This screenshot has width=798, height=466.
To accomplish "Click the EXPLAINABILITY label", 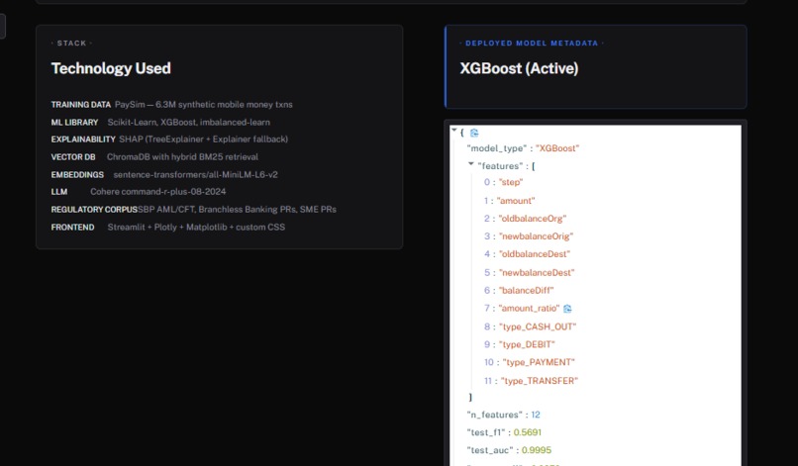I will coord(83,139).
